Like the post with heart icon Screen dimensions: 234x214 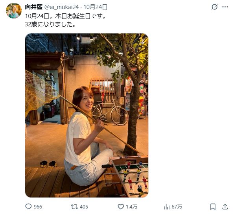click(x=121, y=207)
